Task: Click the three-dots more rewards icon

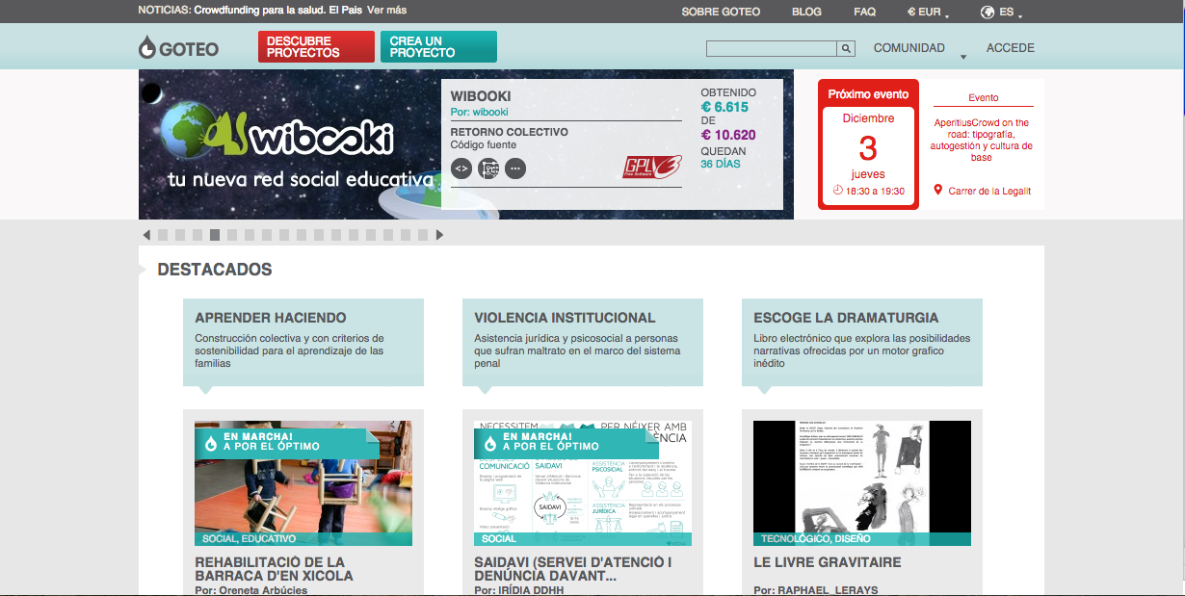Action: [x=515, y=168]
